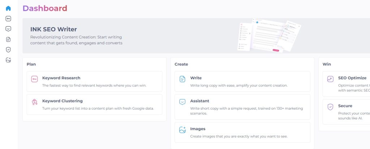This screenshot has height=149, width=370.
Task: Click the document icon on Write card
Action: pyautogui.click(x=182, y=79)
